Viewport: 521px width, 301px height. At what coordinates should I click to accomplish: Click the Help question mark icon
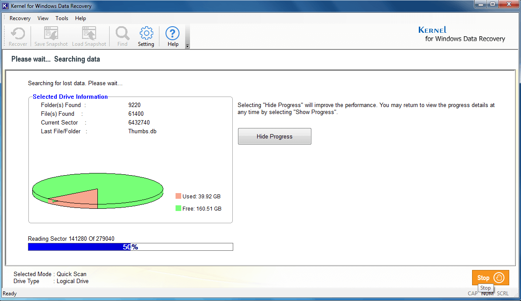click(x=173, y=37)
